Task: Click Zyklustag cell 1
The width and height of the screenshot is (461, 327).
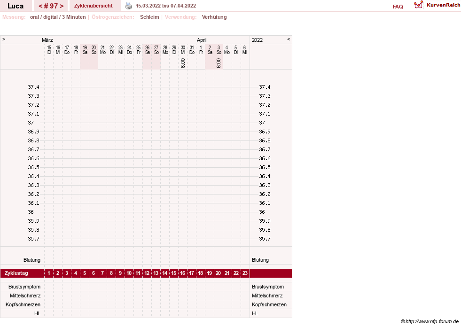Action: tap(49, 273)
